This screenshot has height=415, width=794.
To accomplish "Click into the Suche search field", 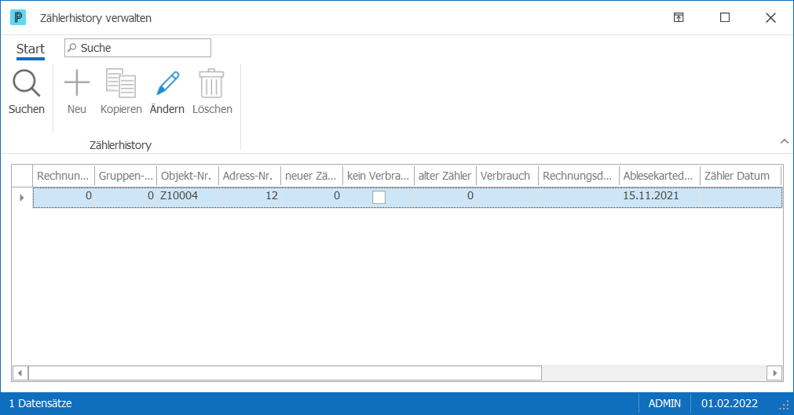I will (137, 48).
